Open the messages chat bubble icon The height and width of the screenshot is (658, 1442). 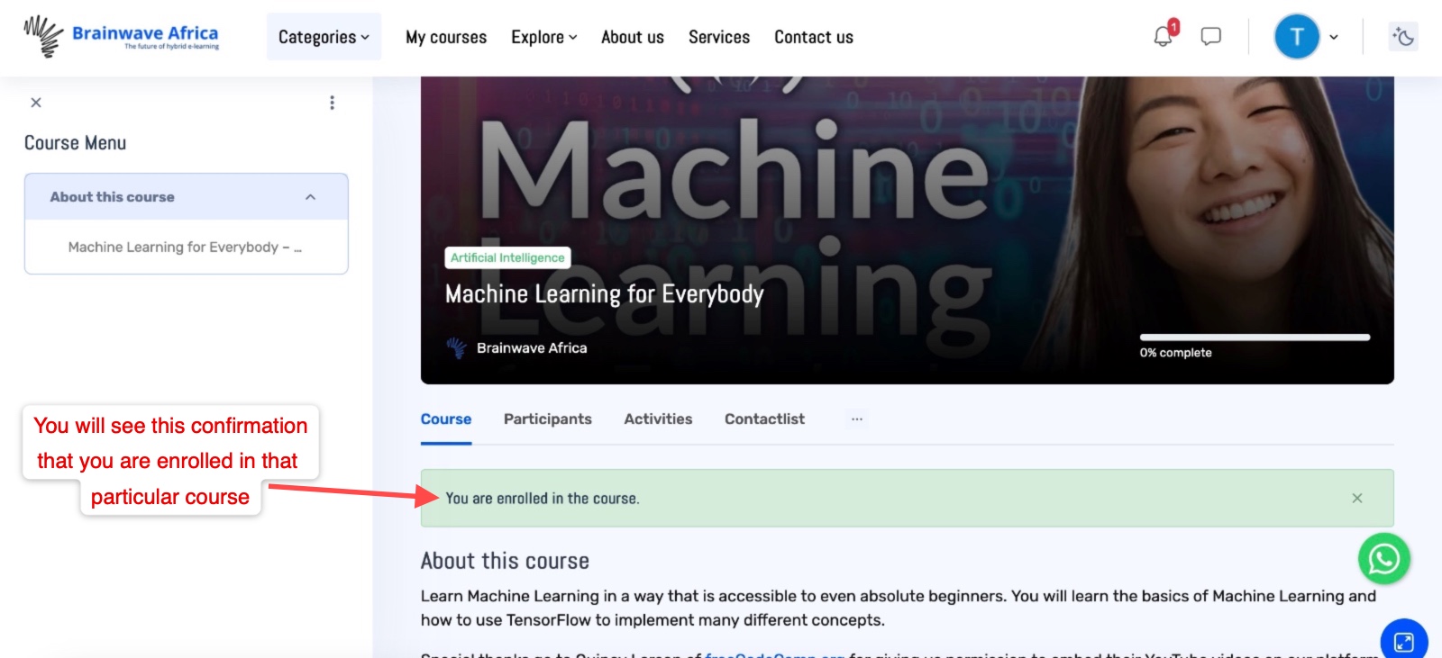point(1211,37)
